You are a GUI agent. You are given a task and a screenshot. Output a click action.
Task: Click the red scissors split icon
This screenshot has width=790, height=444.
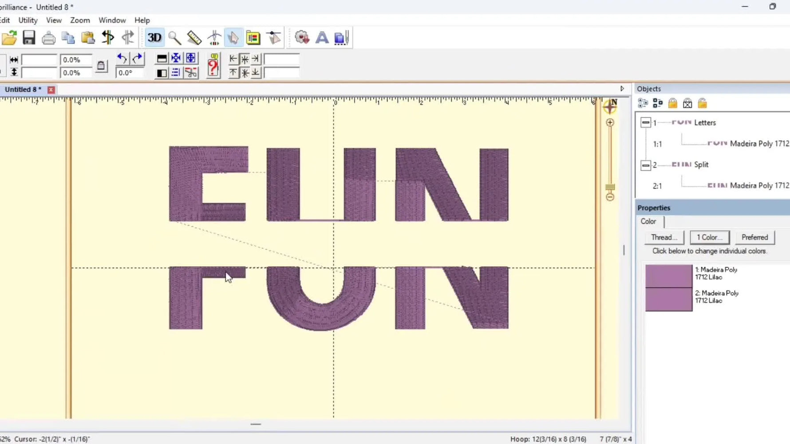[191, 72]
